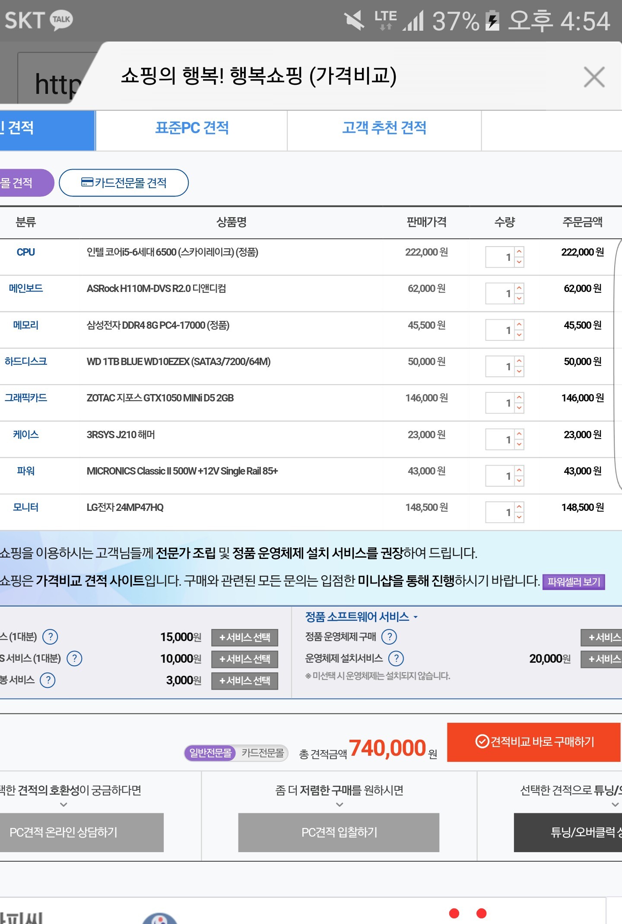Tap the KakaoTalk notification icon in status bar
Image resolution: width=622 pixels, height=924 pixels.
(61, 20)
